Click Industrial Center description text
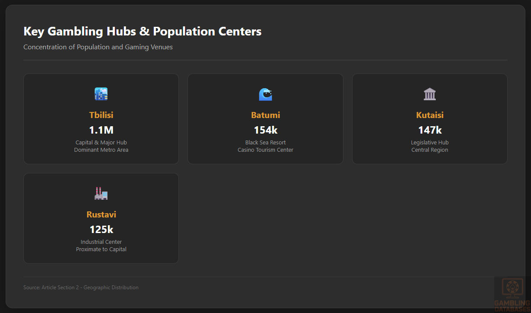 coord(101,242)
